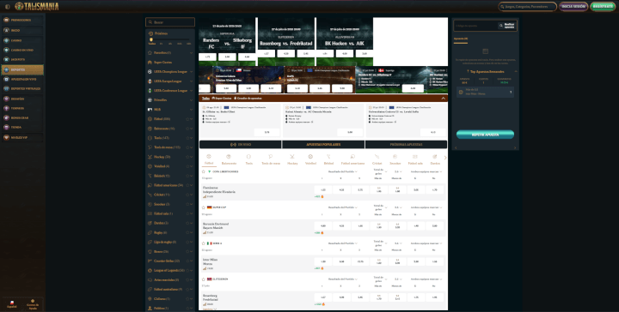This screenshot has height=312, width=619.
Task: Open Super Cuotas in sports list
Action: (170, 63)
